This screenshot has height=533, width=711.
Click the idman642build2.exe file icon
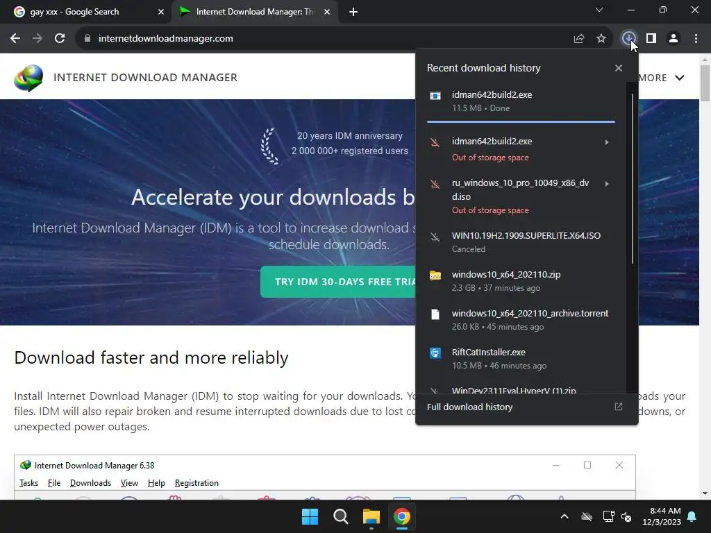pos(435,95)
